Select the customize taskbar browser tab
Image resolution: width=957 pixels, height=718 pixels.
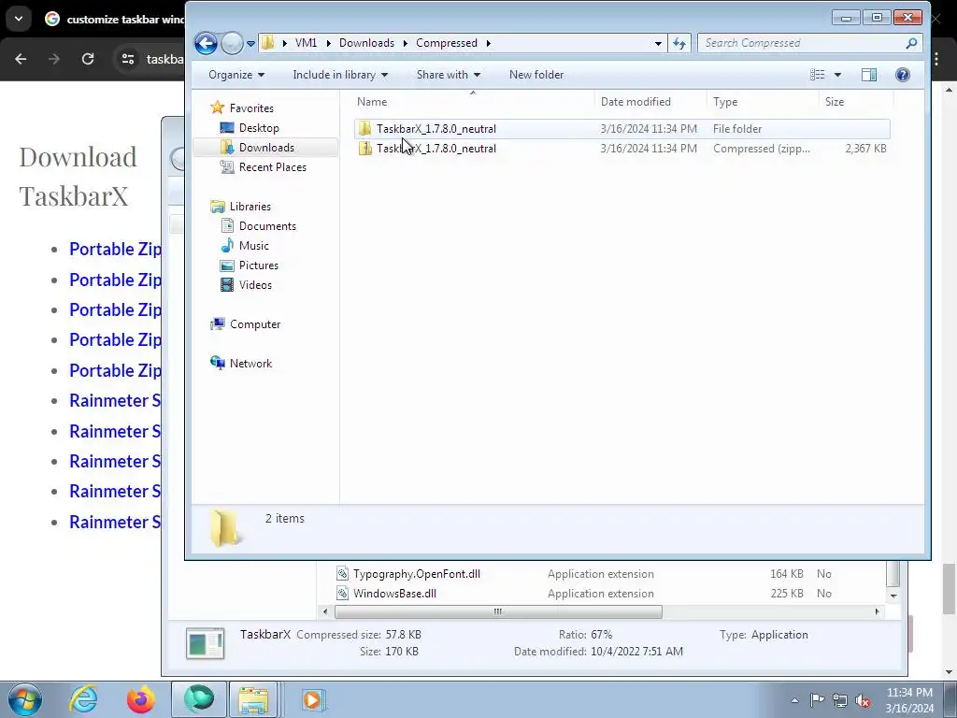point(113,19)
